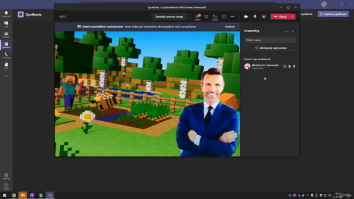Open the Files (Pliki) section in sidebar
Image resolution: width=354 pixels, height=199 pixels.
tap(6, 66)
